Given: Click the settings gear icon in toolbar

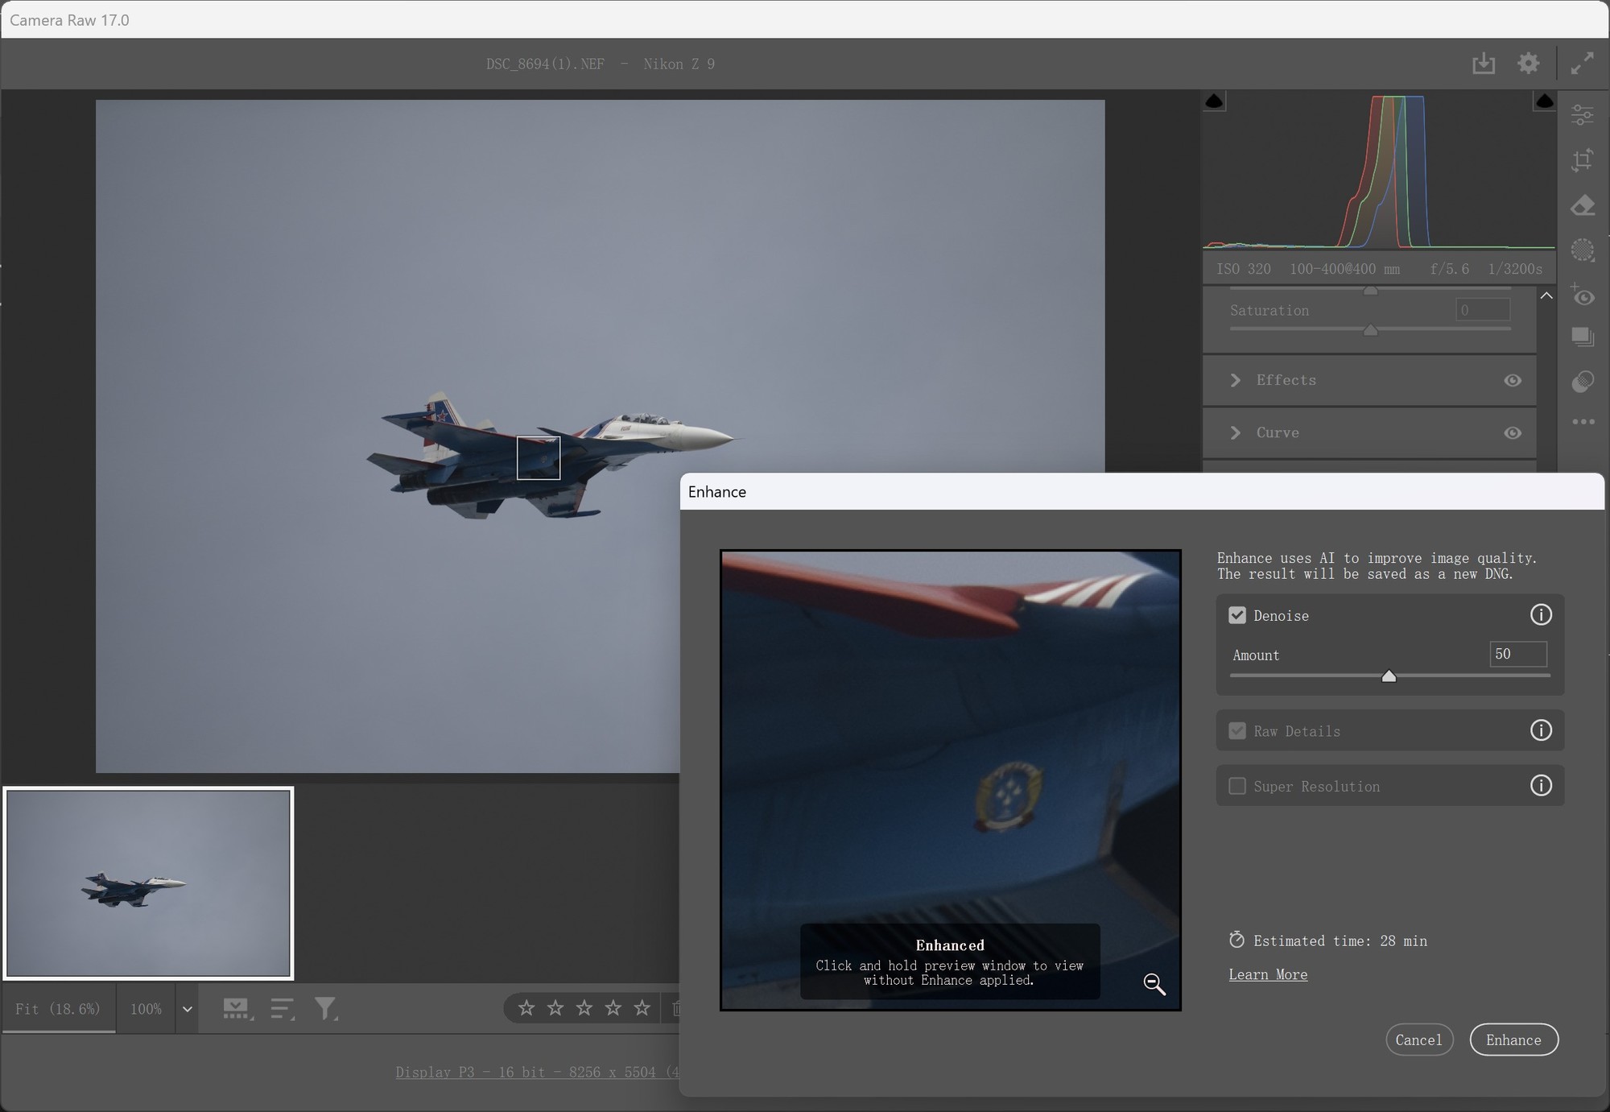Looking at the screenshot, I should (x=1530, y=62).
